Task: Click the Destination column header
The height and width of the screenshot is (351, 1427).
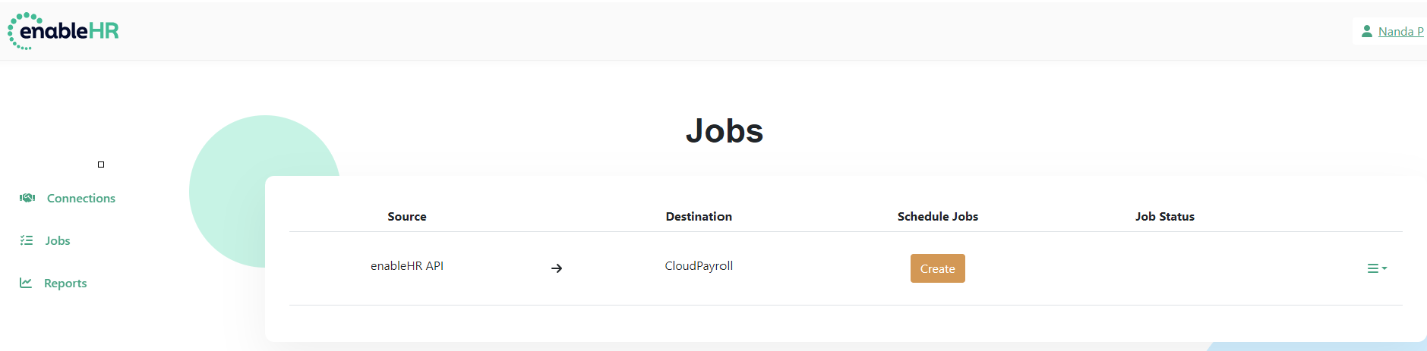Action: coord(699,216)
